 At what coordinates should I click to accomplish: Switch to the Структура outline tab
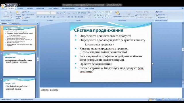coord(15,23)
